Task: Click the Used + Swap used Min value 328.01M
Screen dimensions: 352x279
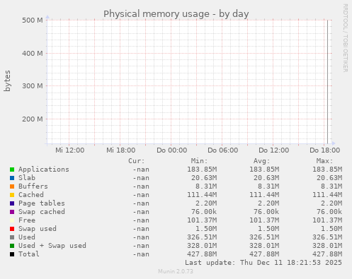Action: (x=202, y=246)
